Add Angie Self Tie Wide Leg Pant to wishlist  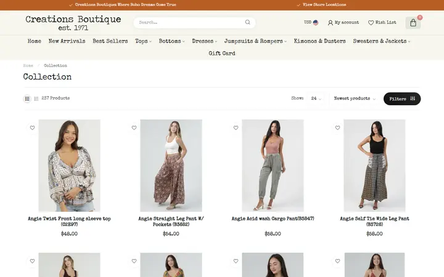click(337, 128)
